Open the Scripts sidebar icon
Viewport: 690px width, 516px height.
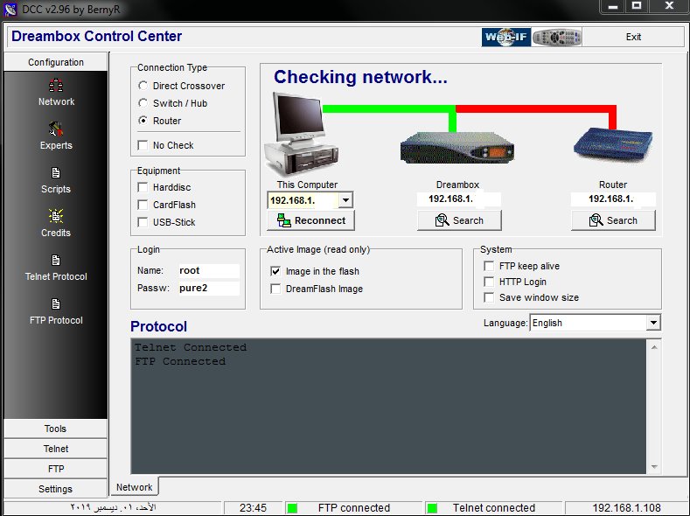click(56, 180)
